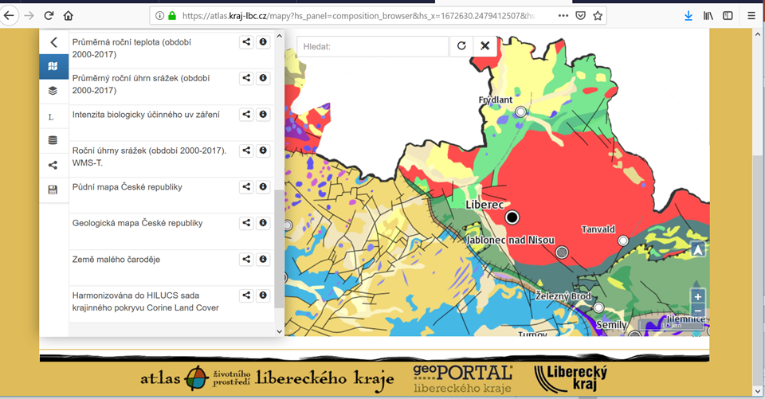Bookmark this page with the star
765x399 pixels.
coord(598,16)
